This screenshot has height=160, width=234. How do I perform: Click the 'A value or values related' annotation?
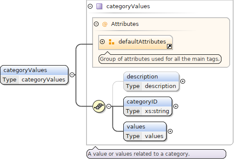click(156, 154)
